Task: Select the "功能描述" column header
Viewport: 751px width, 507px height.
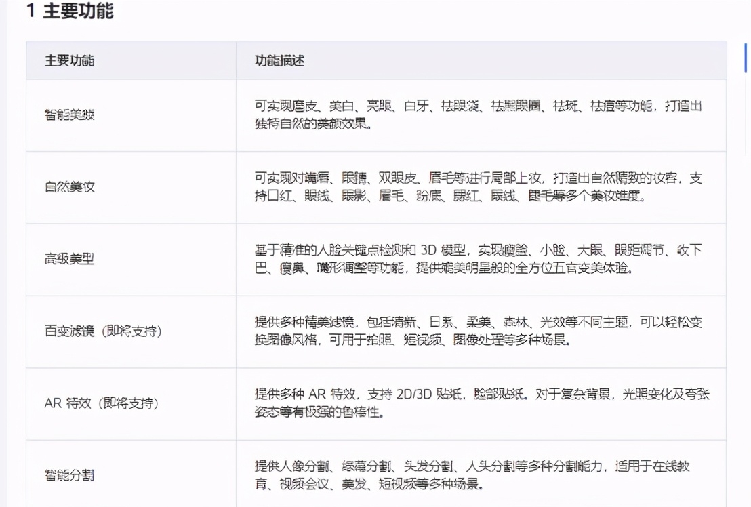Action: (279, 60)
